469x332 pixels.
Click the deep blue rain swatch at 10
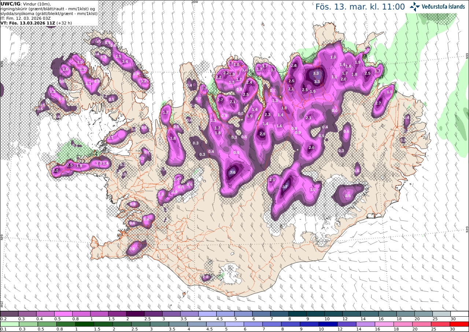coord(328,324)
